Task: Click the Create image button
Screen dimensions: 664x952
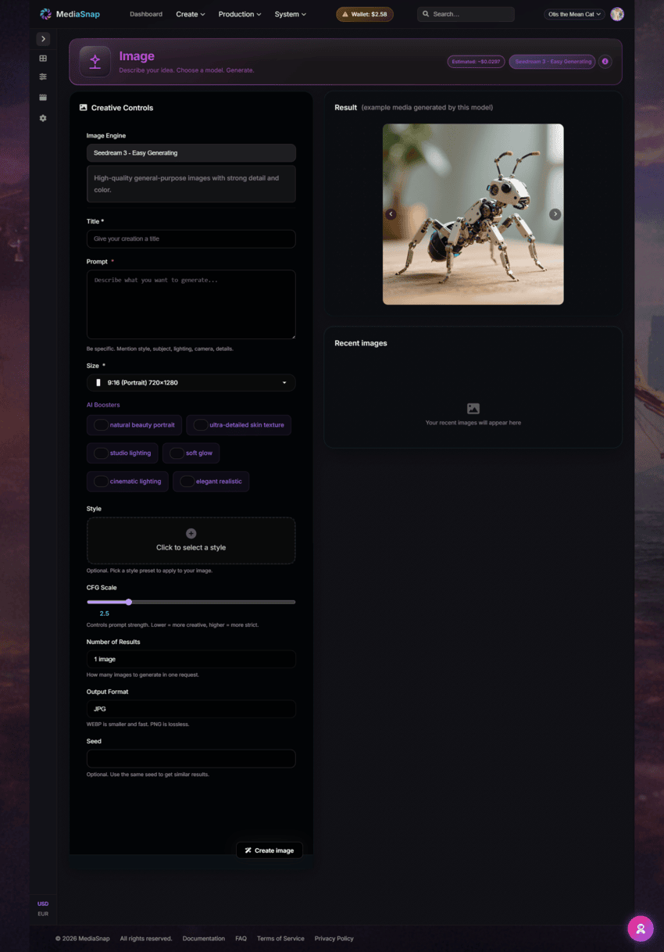Action: point(270,850)
